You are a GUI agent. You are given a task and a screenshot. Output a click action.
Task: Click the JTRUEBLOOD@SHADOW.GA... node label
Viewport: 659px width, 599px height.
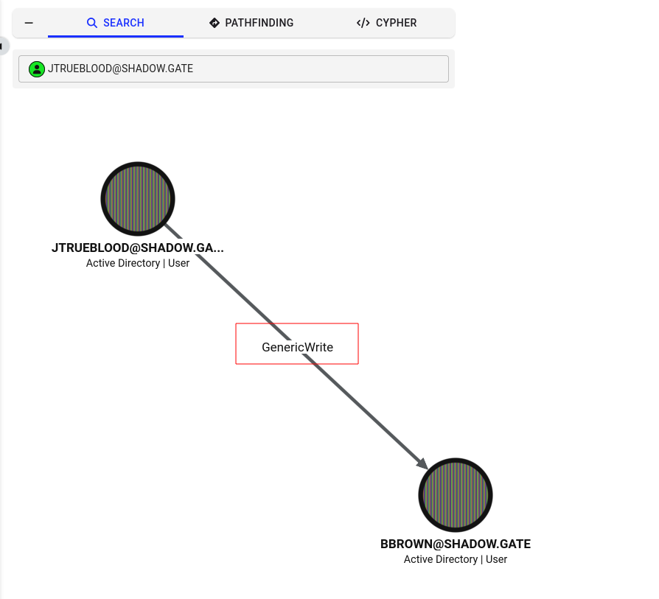(x=138, y=248)
